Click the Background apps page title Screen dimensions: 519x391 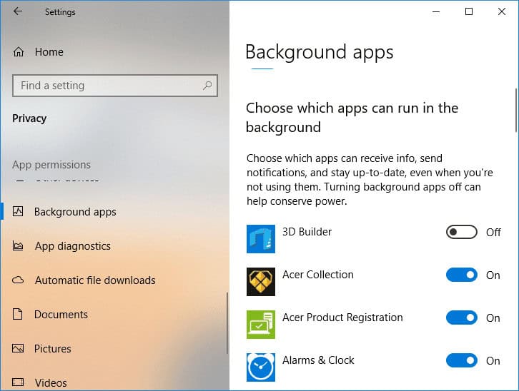[319, 52]
